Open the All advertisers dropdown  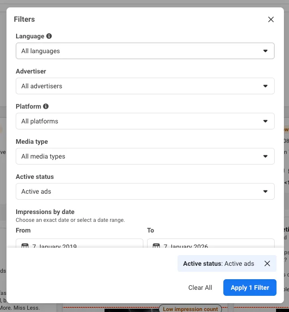point(145,86)
